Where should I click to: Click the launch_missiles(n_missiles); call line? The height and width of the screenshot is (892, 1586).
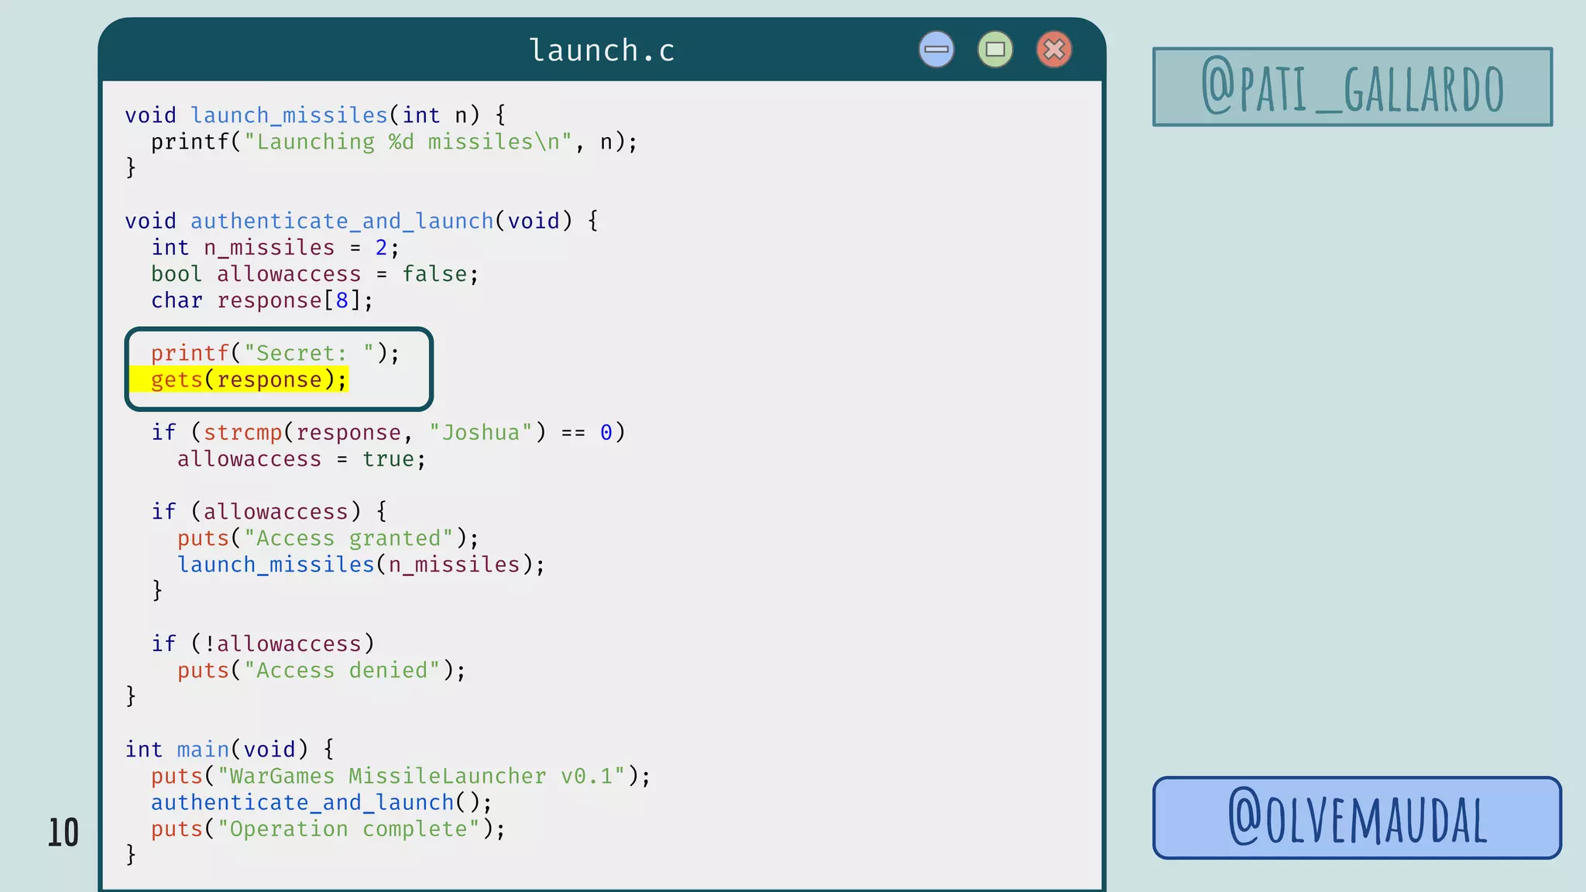[361, 564]
